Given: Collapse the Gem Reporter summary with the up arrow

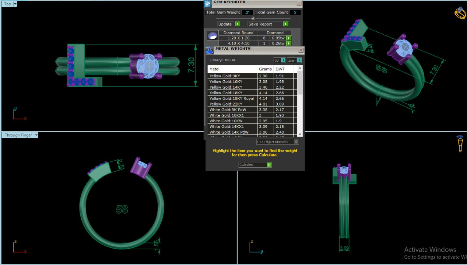Looking at the screenshot, I should point(253,18).
